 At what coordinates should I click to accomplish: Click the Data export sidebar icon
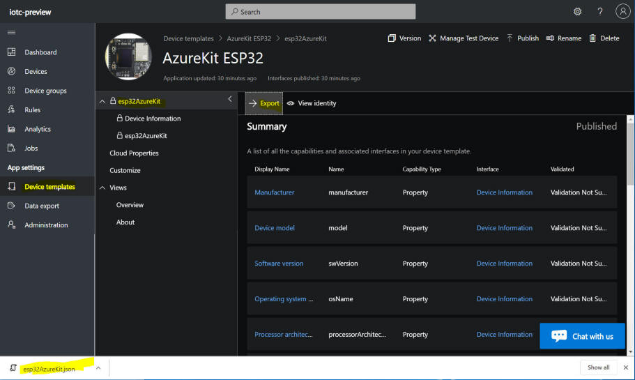coord(11,206)
